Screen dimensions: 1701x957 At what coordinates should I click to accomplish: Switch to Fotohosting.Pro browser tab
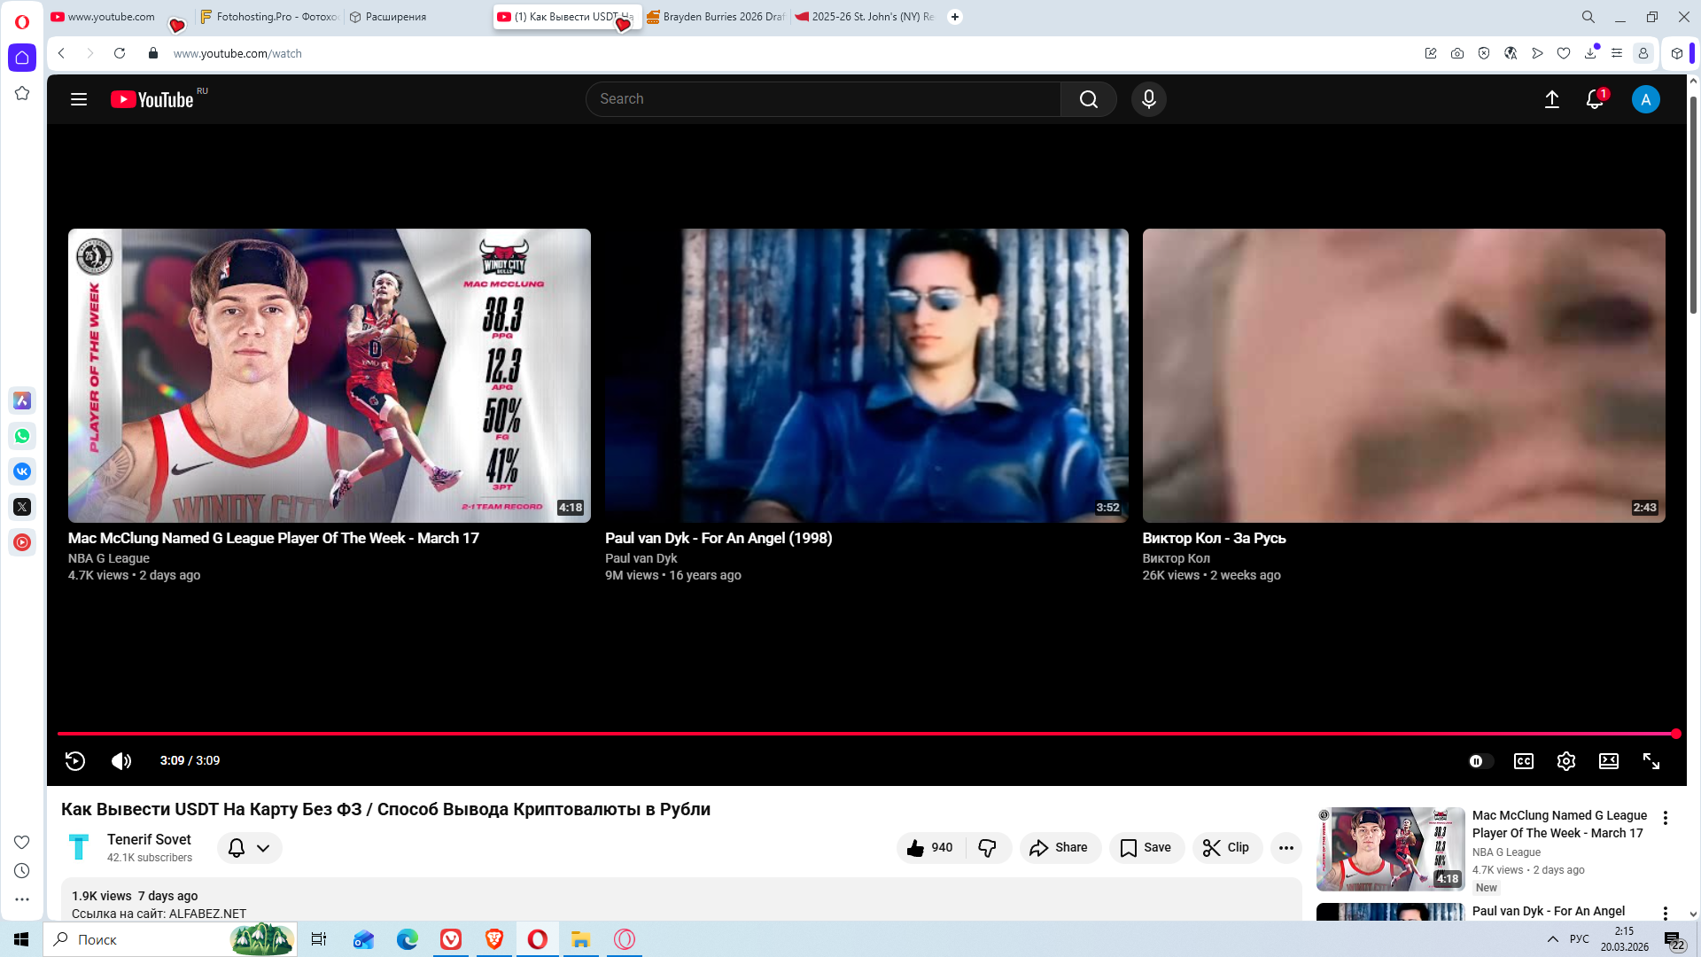coord(269,17)
